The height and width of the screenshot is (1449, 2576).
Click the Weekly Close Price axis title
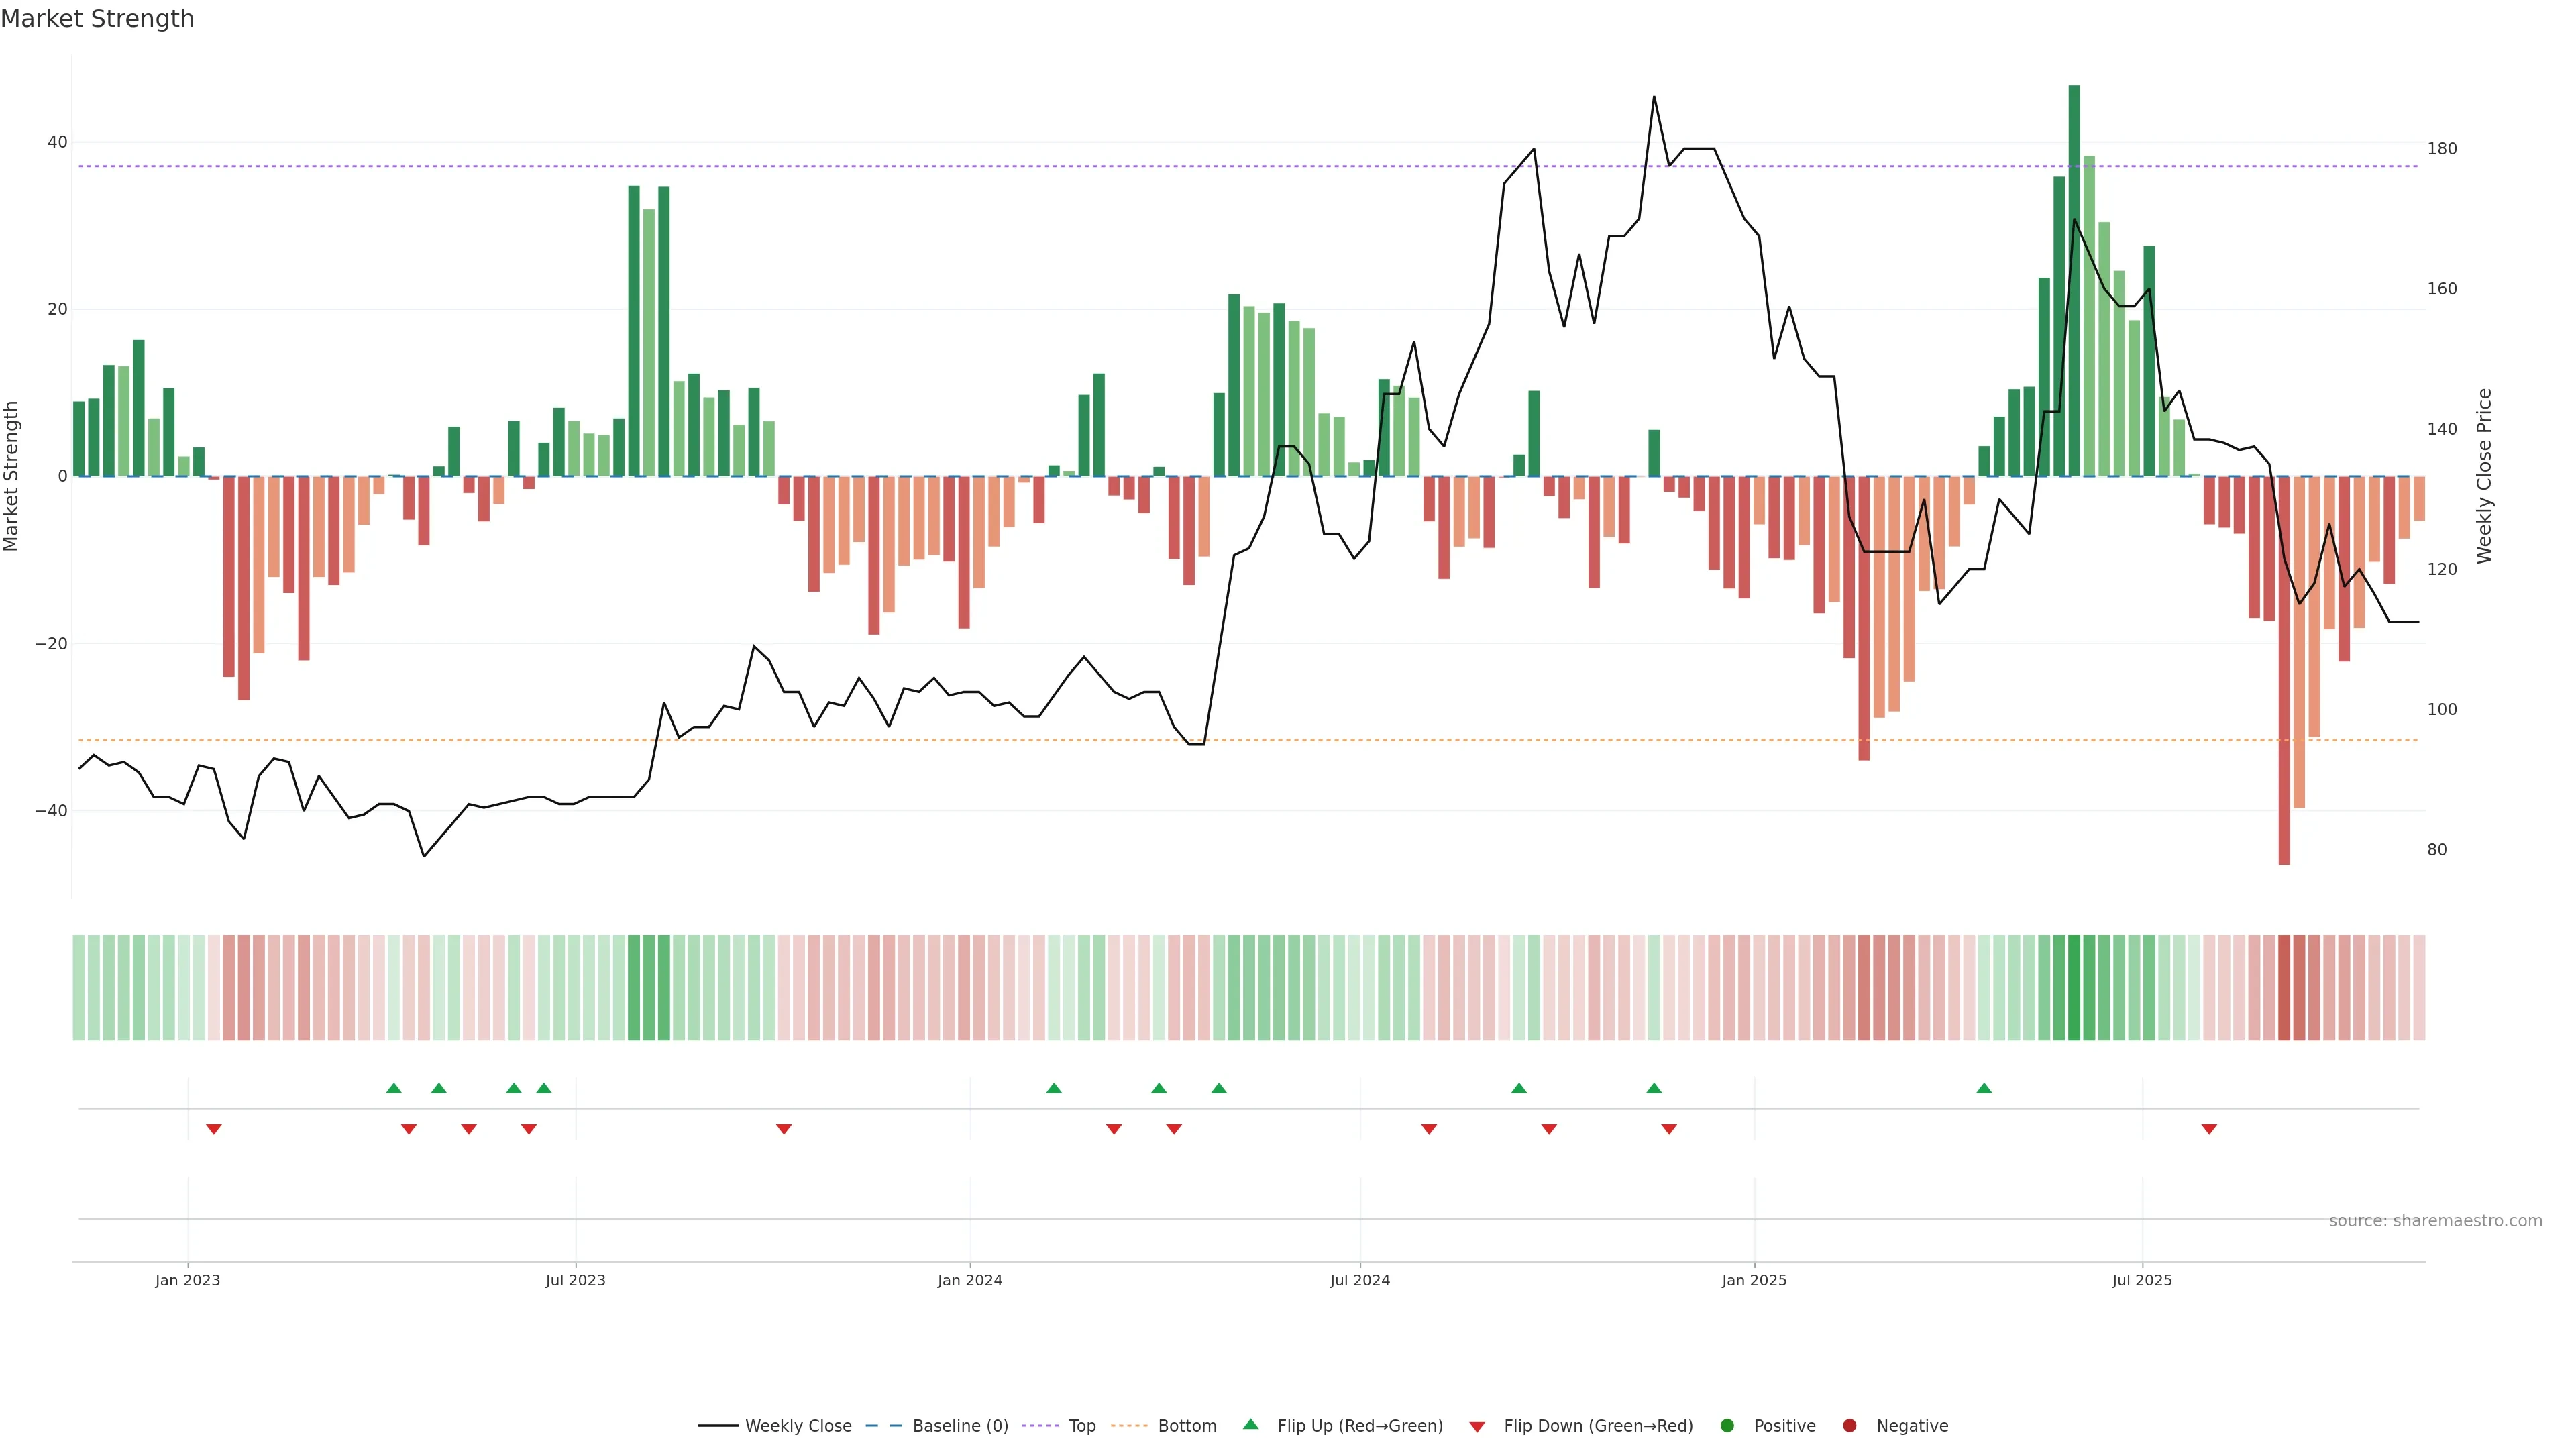[x=2484, y=476]
